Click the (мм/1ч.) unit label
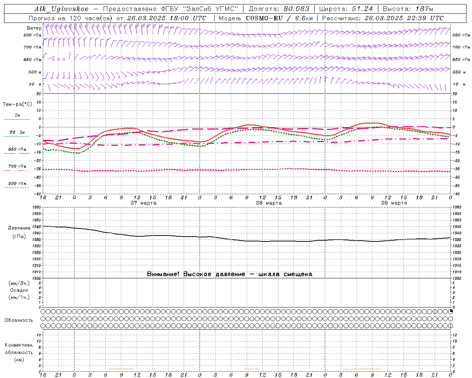 point(19,297)
